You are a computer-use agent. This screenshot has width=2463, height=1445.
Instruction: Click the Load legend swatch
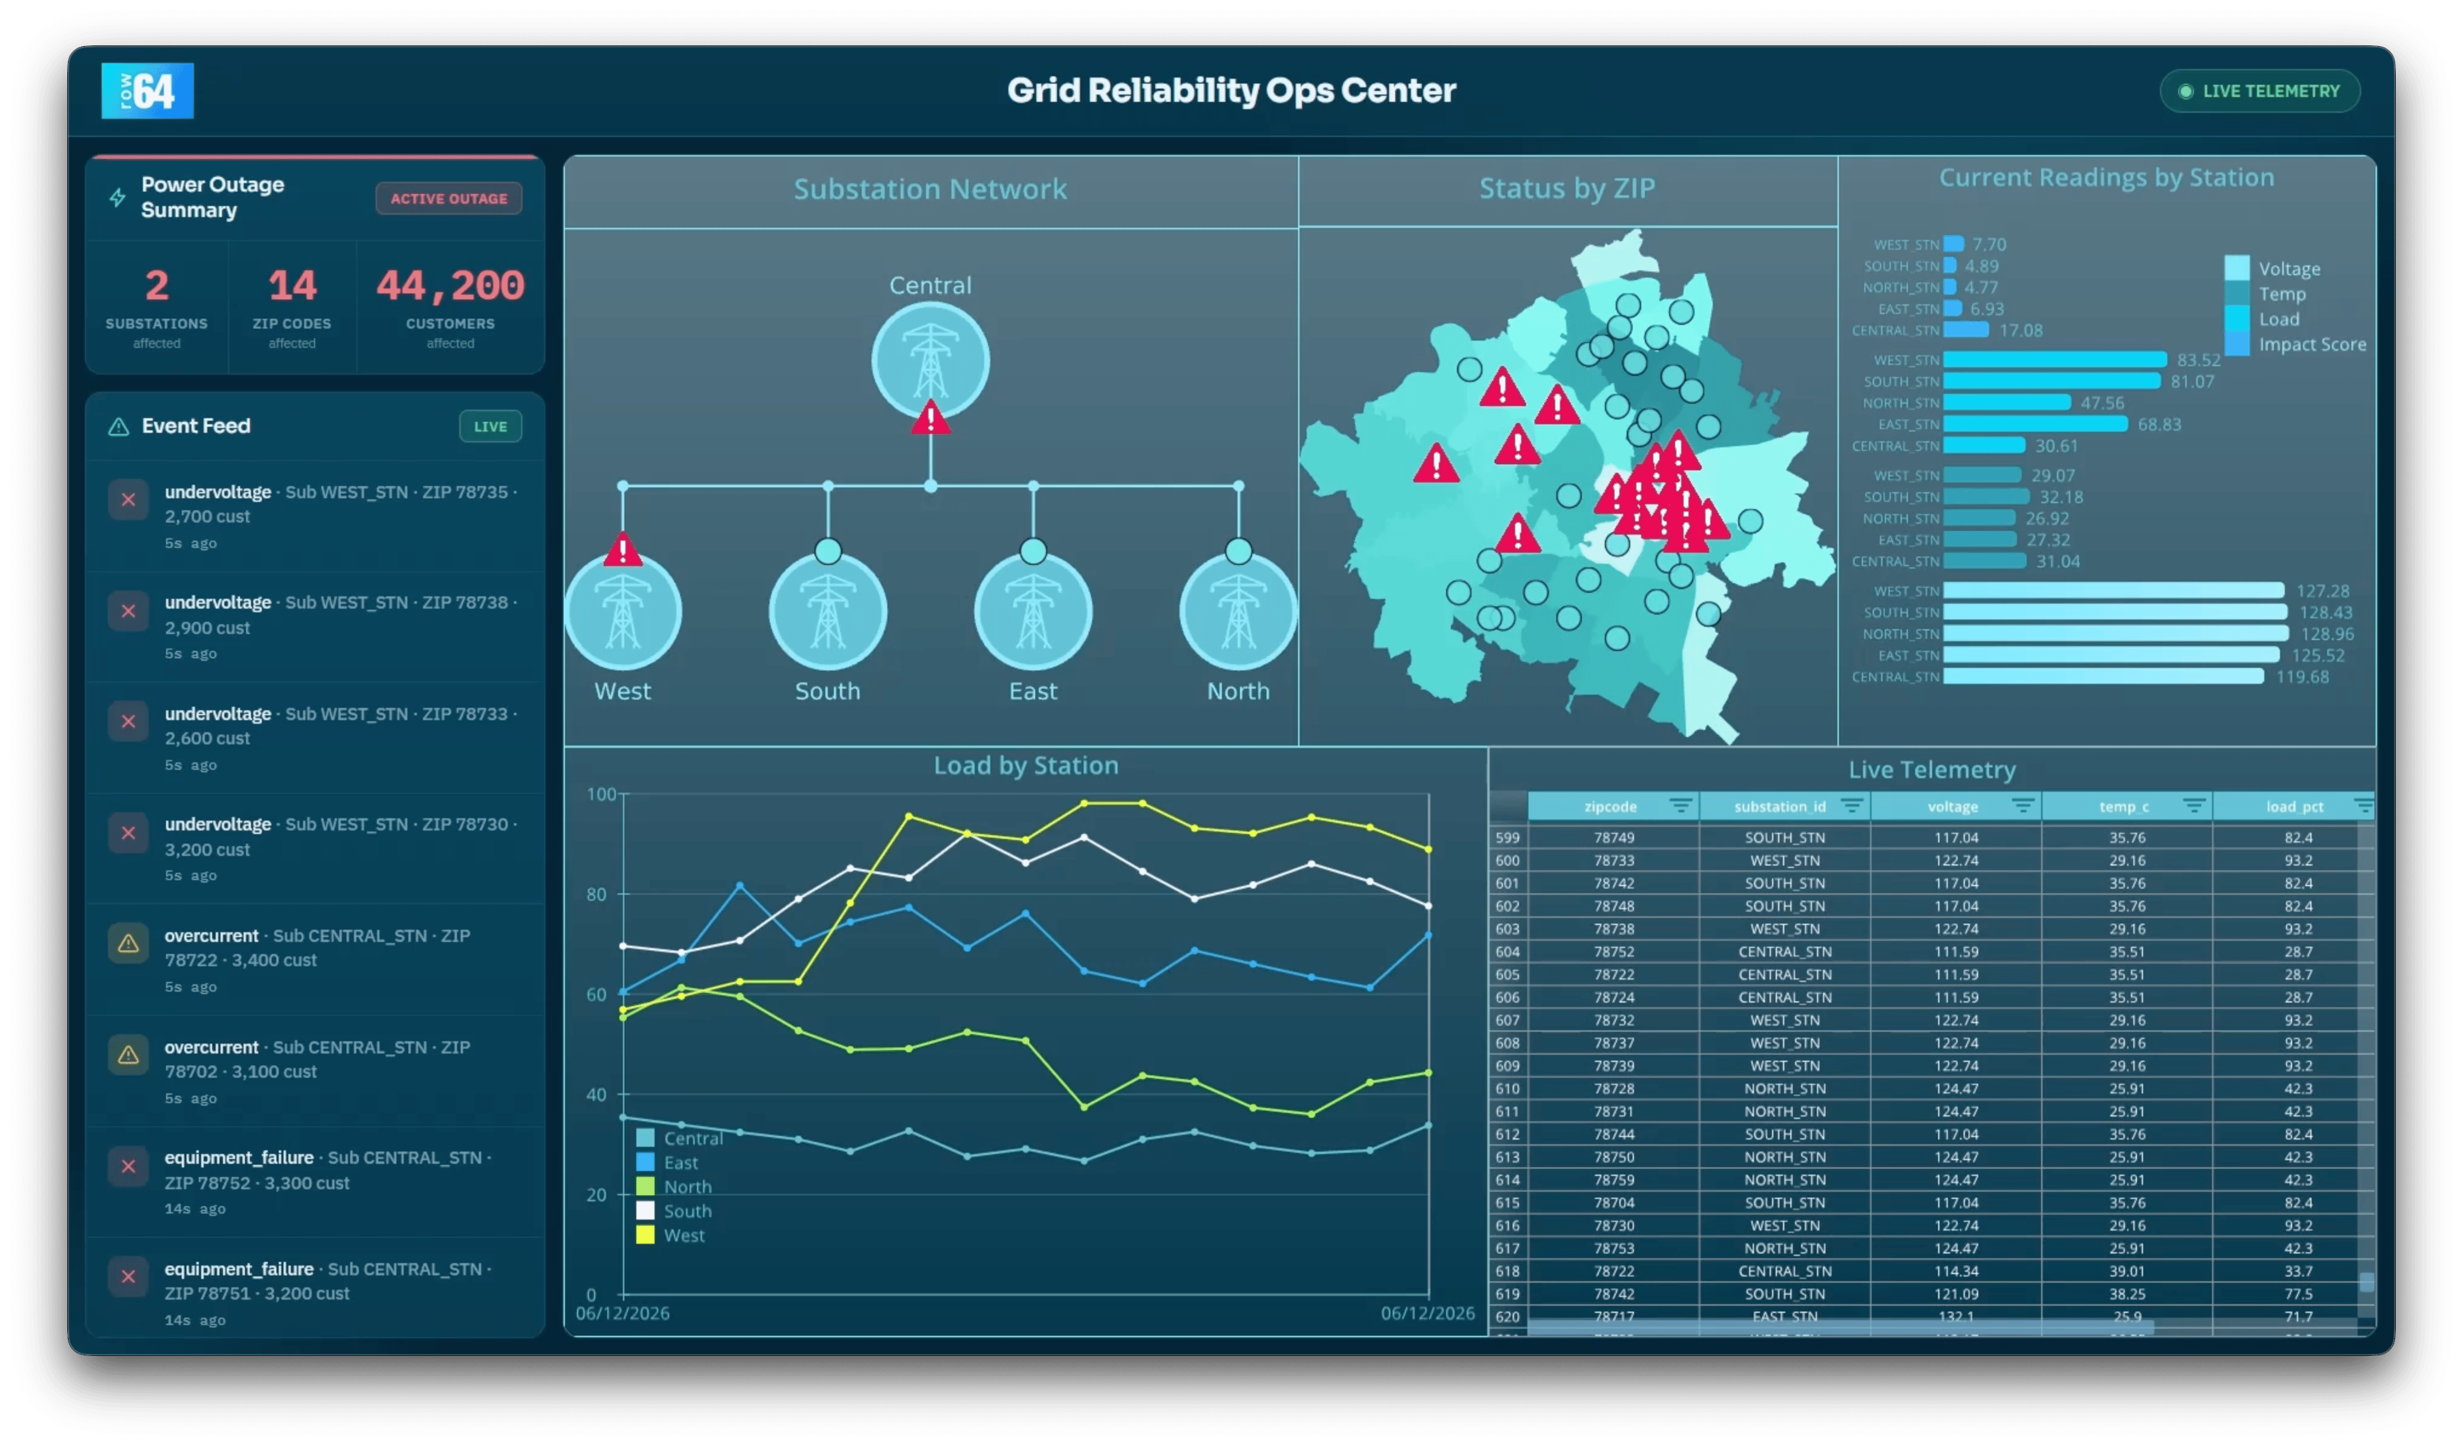tap(2236, 319)
